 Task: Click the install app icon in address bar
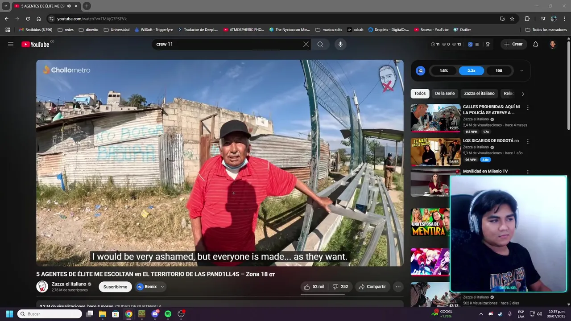[x=502, y=19]
